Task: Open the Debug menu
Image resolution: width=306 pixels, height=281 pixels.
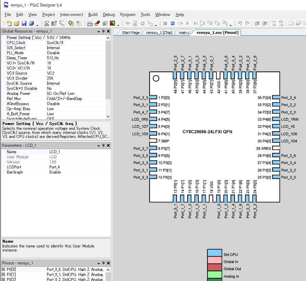Action: [x=109, y=15]
